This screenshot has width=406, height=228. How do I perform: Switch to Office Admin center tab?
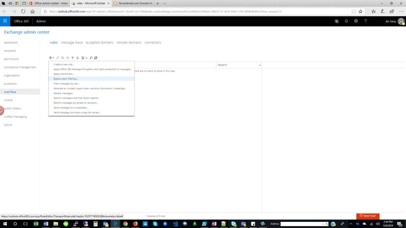point(49,3)
